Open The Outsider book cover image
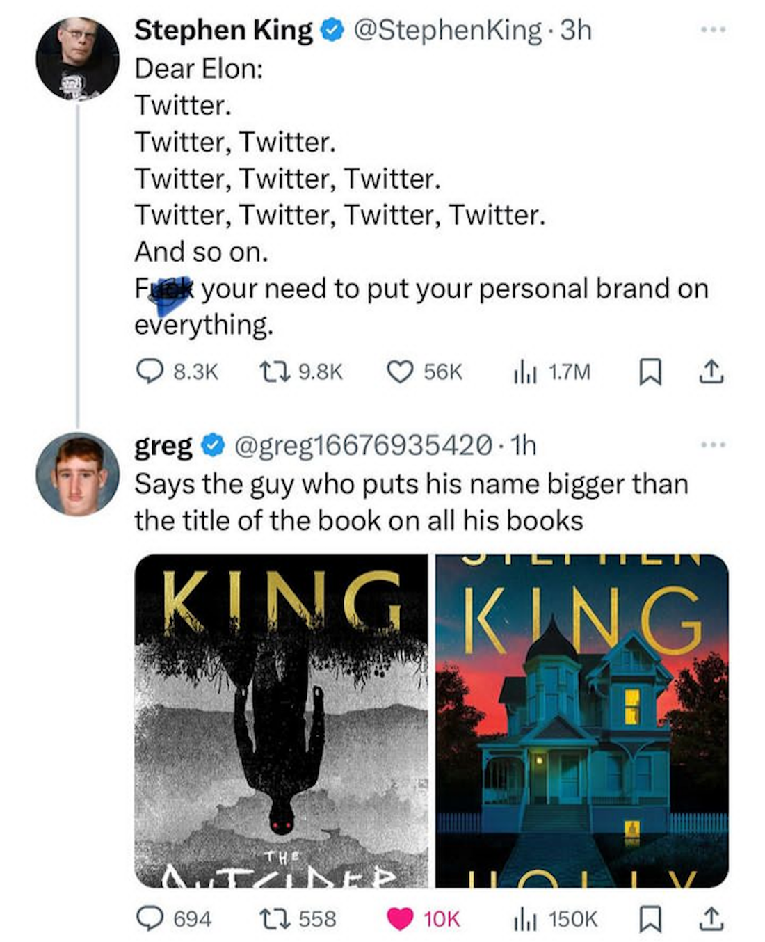Image resolution: width=765 pixels, height=942 pixels. [281, 721]
